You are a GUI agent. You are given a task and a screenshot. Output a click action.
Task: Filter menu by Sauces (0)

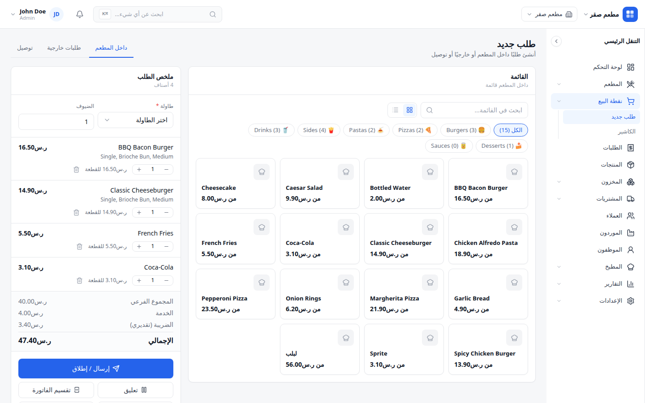click(x=449, y=146)
